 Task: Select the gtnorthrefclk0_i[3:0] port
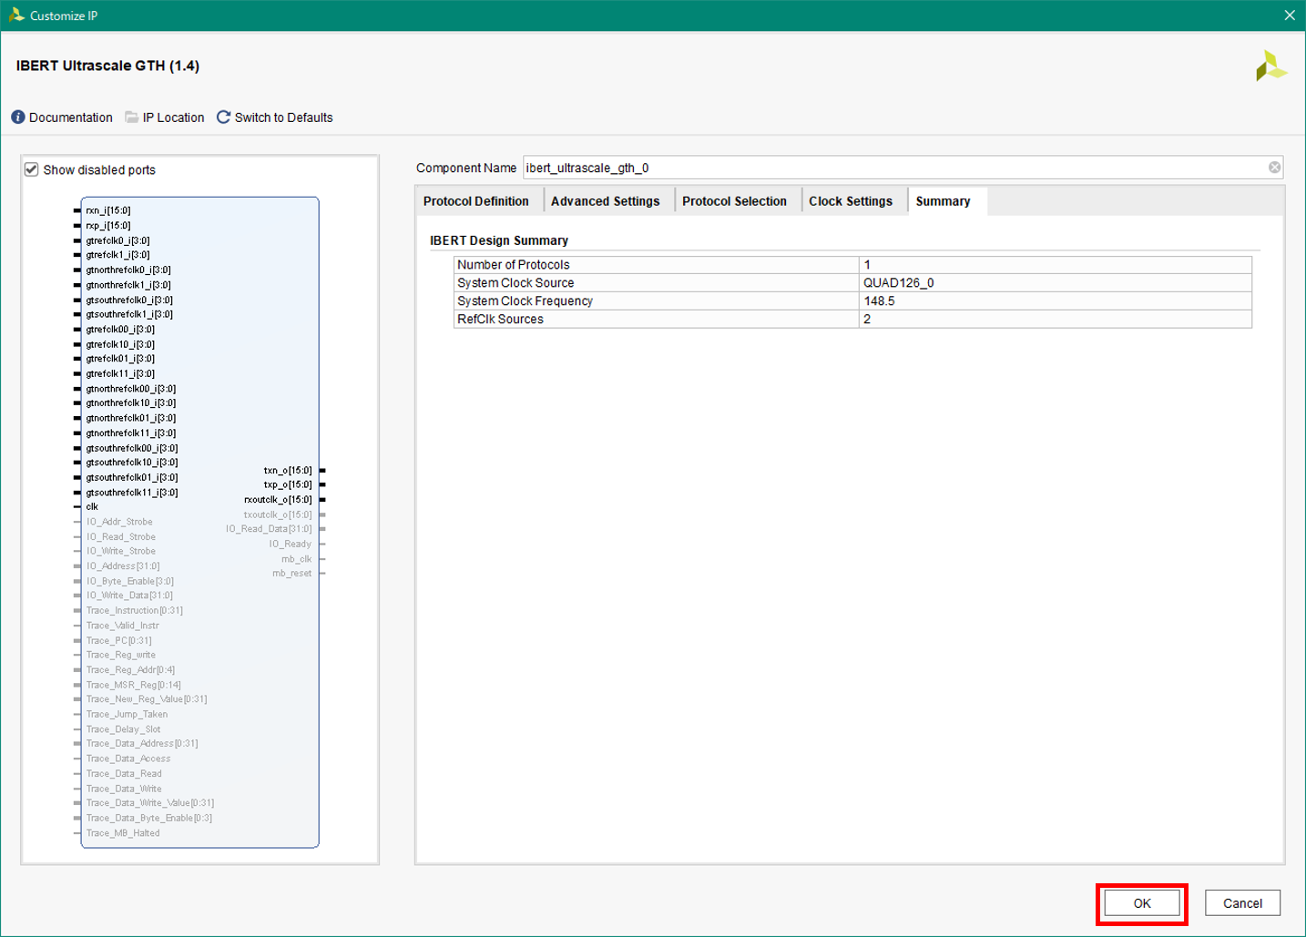point(128,270)
